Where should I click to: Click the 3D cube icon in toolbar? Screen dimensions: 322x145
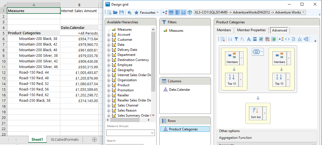coord(190,12)
